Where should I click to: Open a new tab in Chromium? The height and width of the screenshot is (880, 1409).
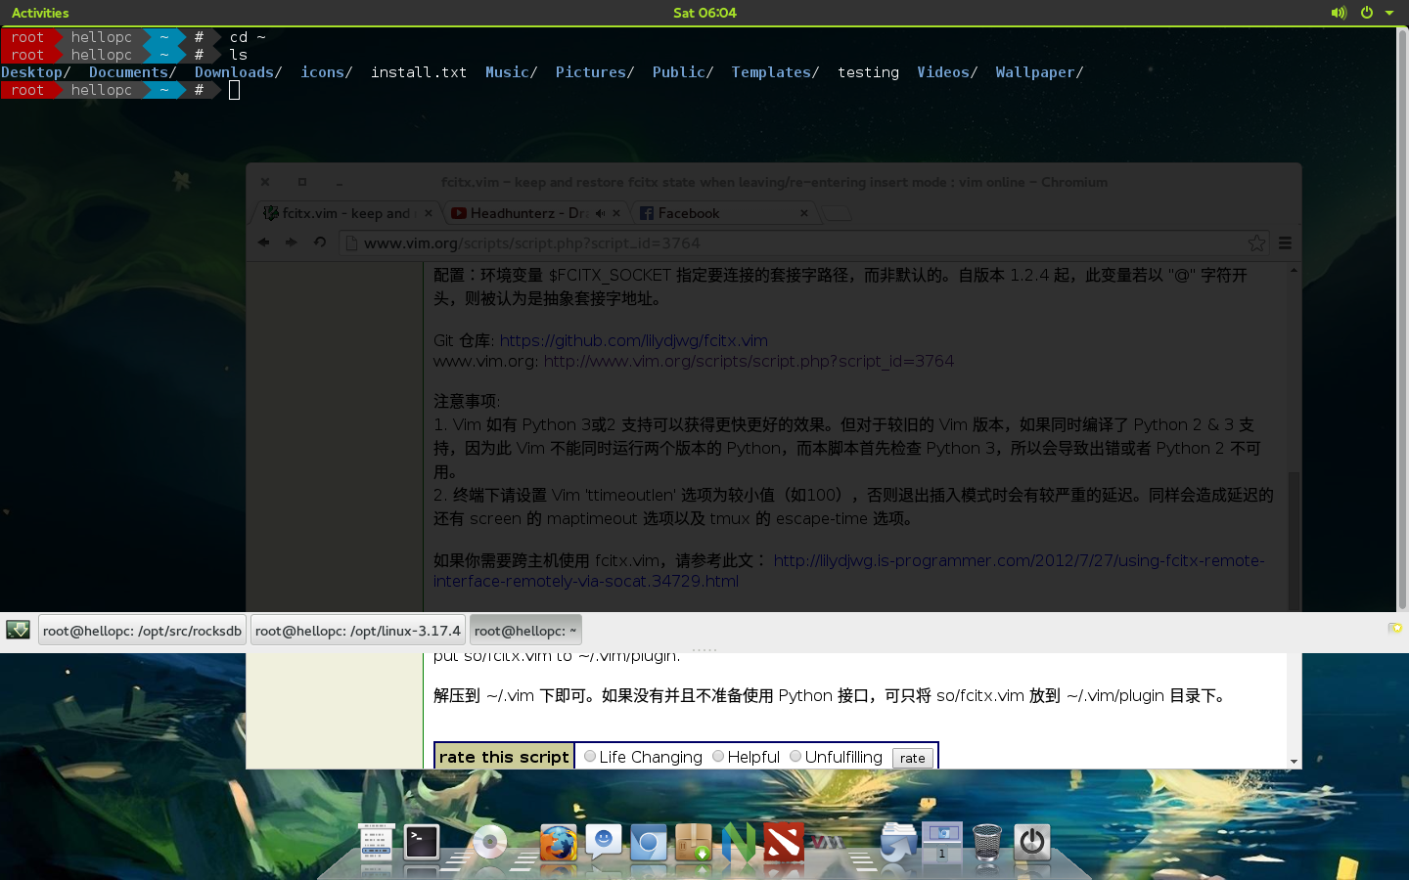(x=836, y=213)
